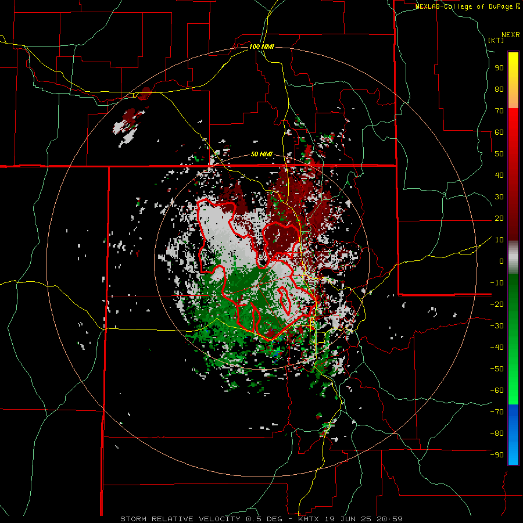This screenshot has height=523, width=523.
Task: Click the 60 value on velocity scale
Action: (x=499, y=132)
